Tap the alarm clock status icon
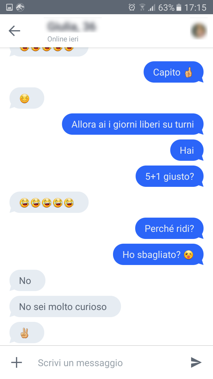Screen dimensions: 213x379 pyautogui.click(x=132, y=7)
